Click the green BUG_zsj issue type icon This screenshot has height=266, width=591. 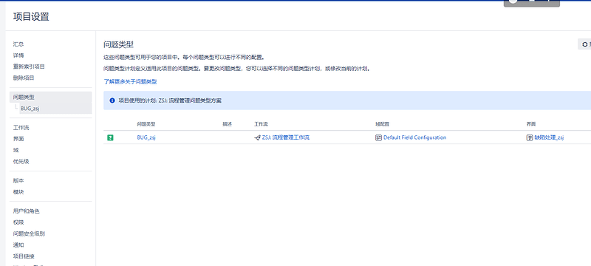110,138
